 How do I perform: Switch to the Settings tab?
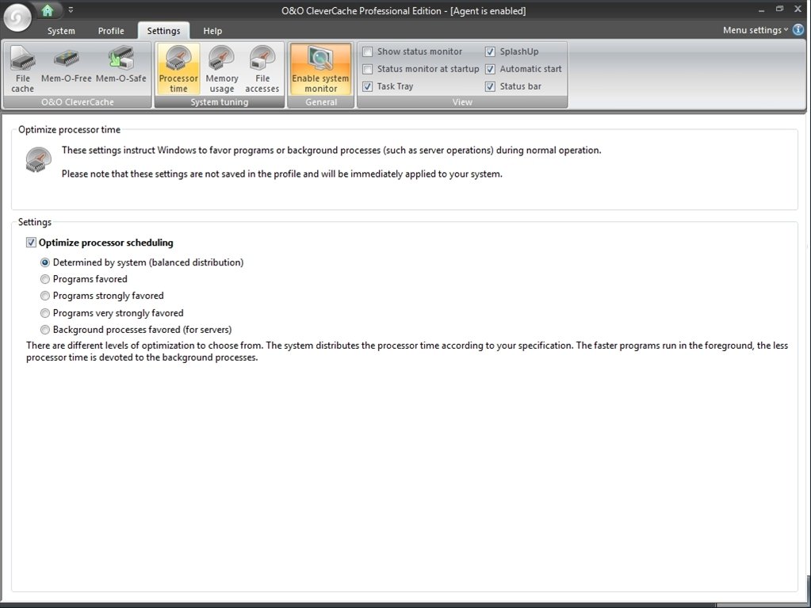163,31
